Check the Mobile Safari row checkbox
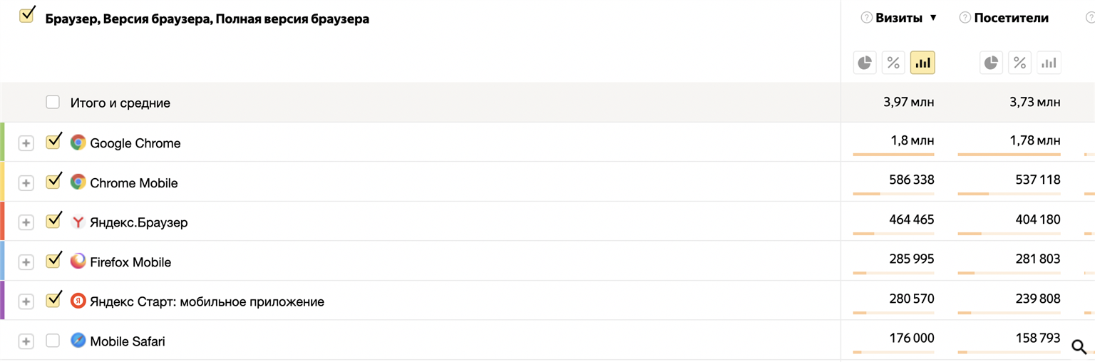1095x362 pixels. [53, 341]
